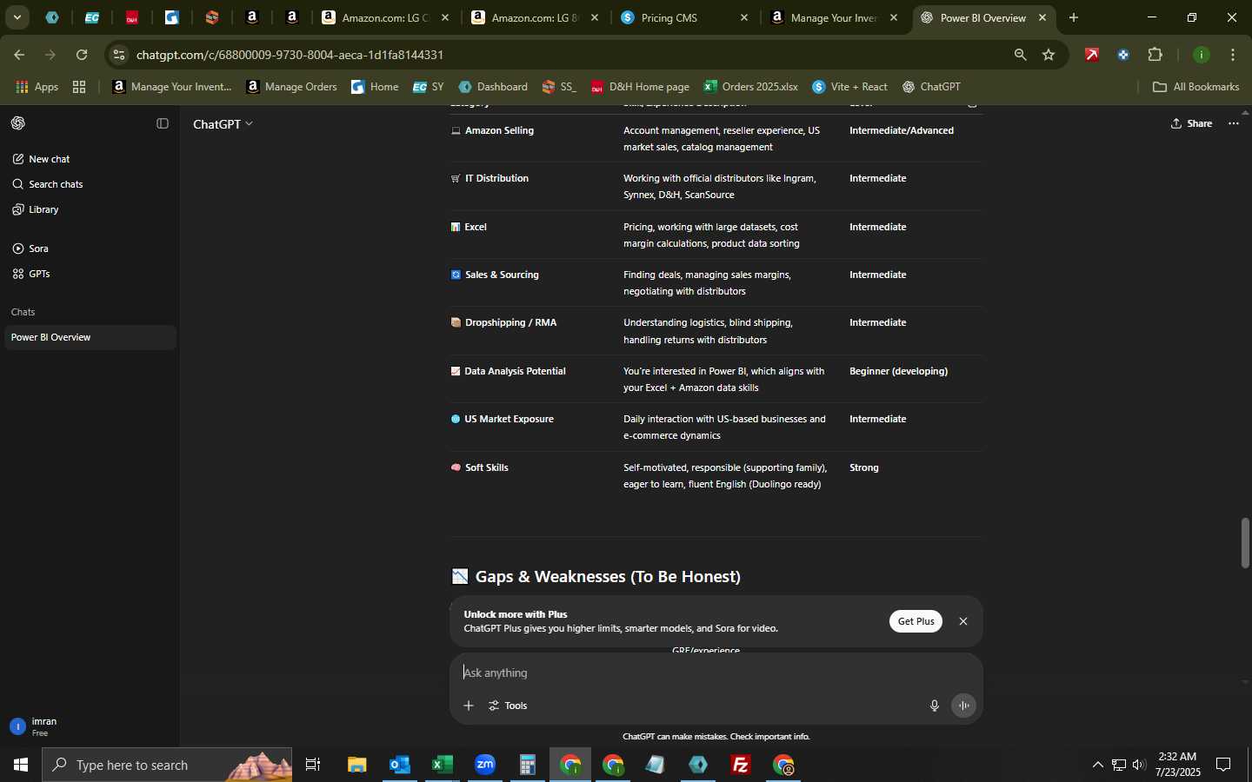
Task: Open the Manage Orders bookmark
Action: pyautogui.click(x=292, y=87)
